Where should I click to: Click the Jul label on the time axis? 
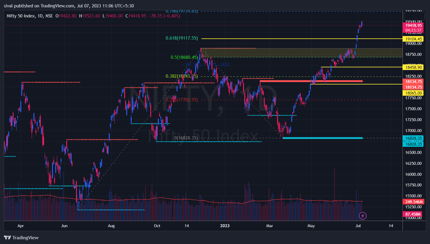pyautogui.click(x=358, y=226)
